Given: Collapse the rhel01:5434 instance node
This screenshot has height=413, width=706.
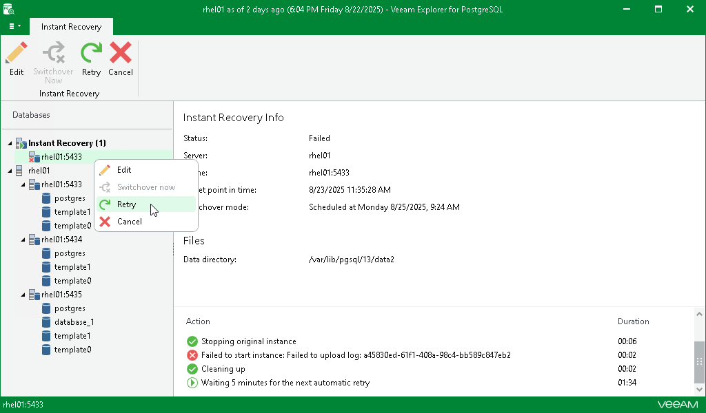Looking at the screenshot, I should click(23, 240).
